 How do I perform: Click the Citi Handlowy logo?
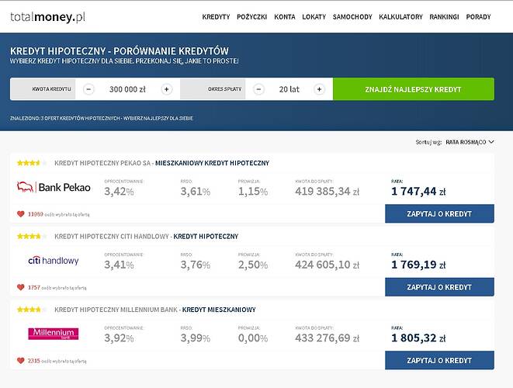(54, 261)
